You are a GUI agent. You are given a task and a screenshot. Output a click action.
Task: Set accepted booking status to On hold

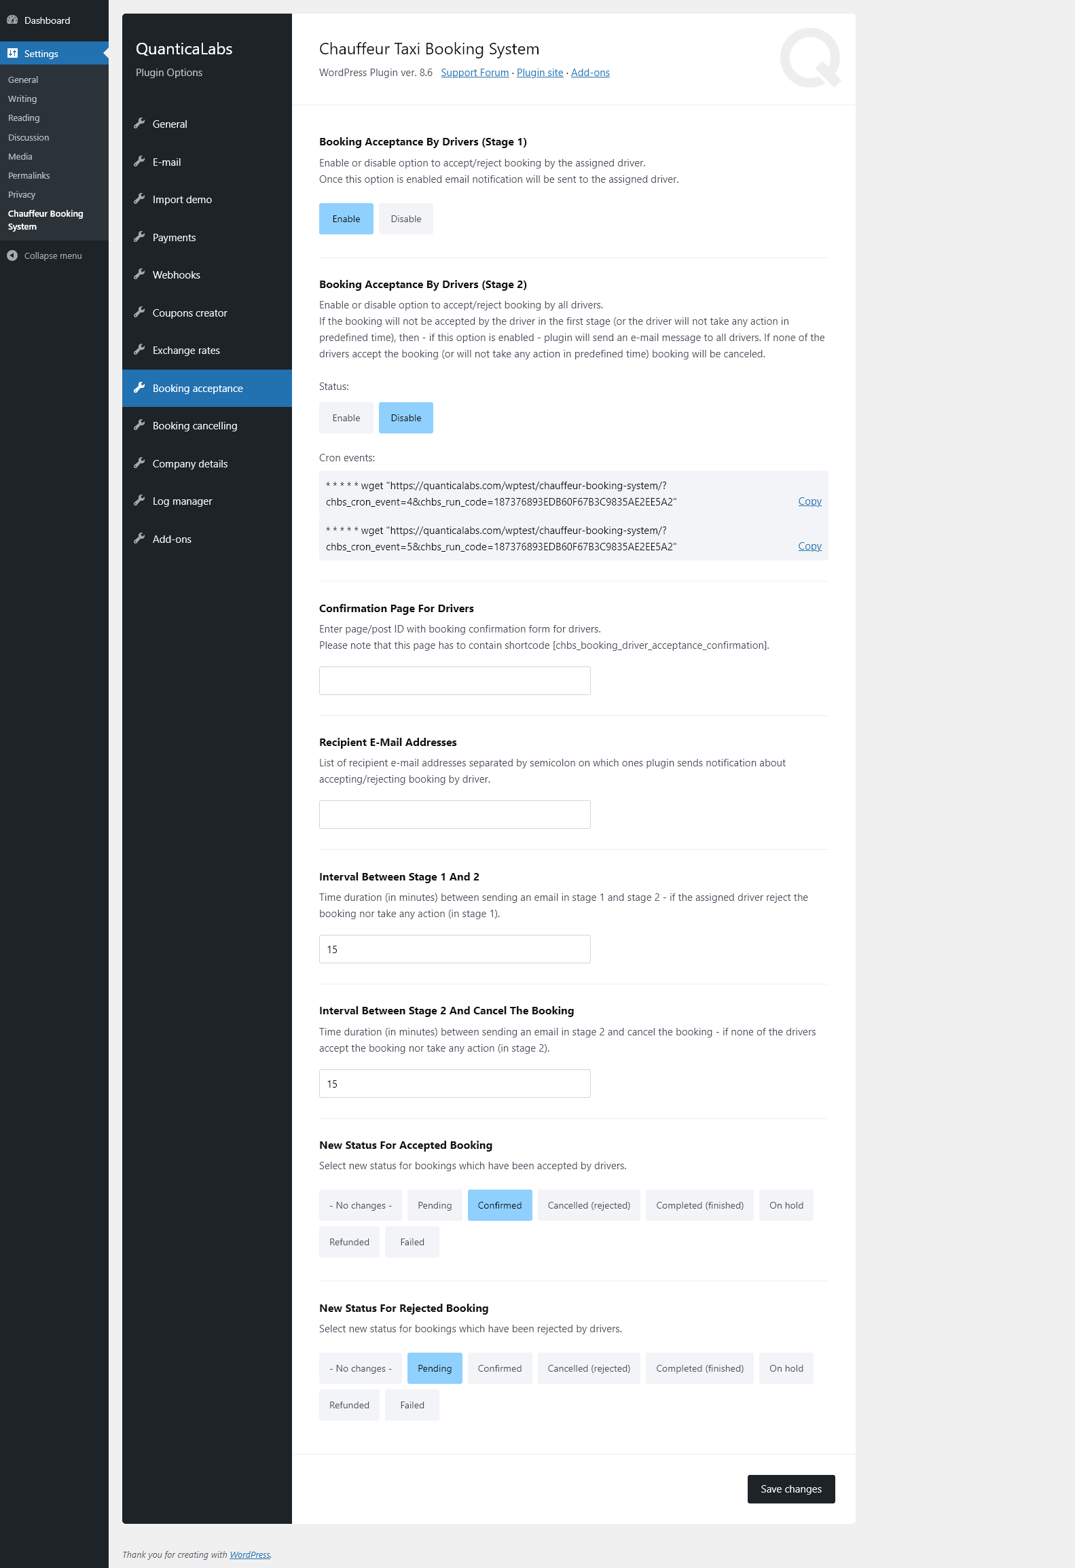[786, 1205]
